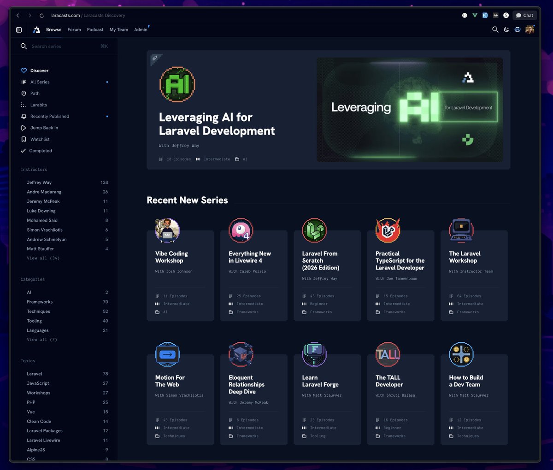Open Vibe Coding Workshop title
Screen dimensions: 553x470
tap(171, 257)
